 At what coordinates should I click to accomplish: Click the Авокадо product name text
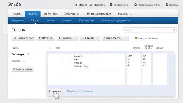pos(78,56)
